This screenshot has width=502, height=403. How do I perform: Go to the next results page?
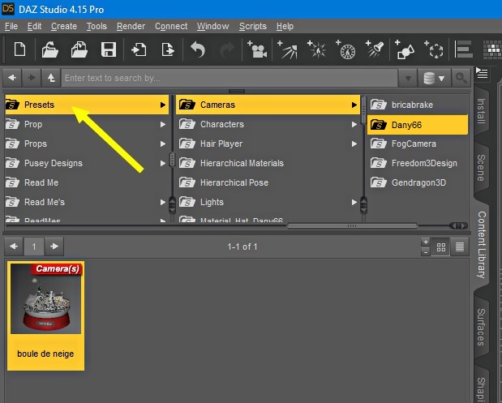[54, 247]
